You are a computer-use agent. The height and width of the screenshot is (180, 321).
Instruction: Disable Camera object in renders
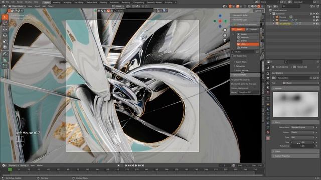(x=317, y=17)
